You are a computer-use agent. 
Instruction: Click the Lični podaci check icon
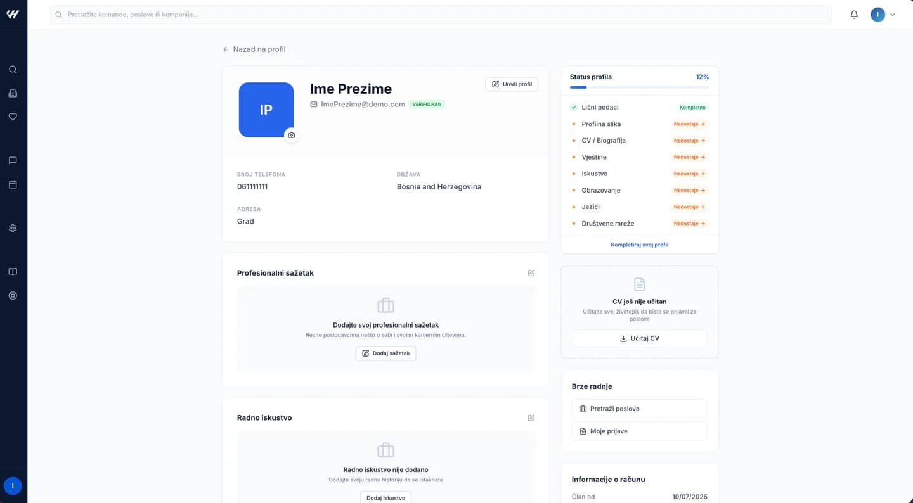point(574,108)
